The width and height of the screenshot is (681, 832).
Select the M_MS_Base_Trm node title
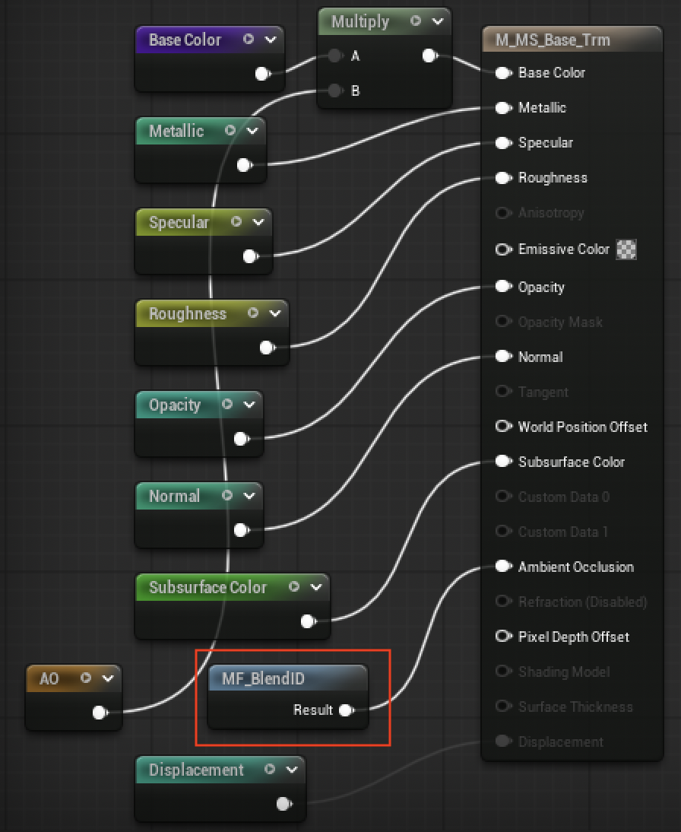click(553, 40)
